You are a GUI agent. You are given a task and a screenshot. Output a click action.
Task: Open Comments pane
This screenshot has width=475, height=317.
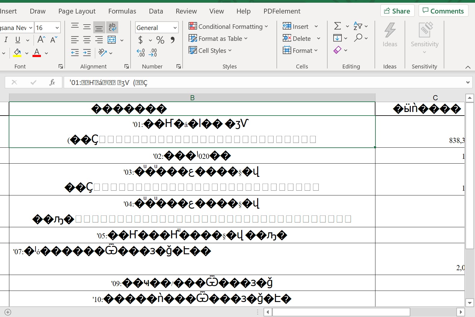pyautogui.click(x=443, y=11)
